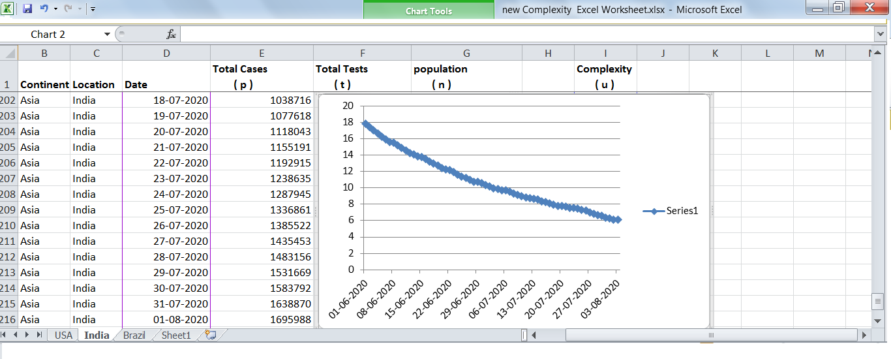891x359 pixels.
Task: Click the Redo arrow icon
Action: click(x=68, y=9)
